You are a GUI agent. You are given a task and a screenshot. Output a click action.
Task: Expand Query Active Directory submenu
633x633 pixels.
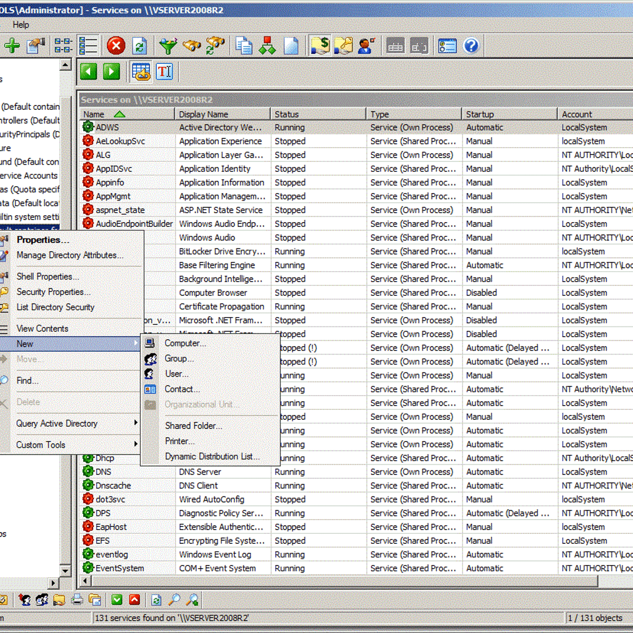click(x=136, y=423)
